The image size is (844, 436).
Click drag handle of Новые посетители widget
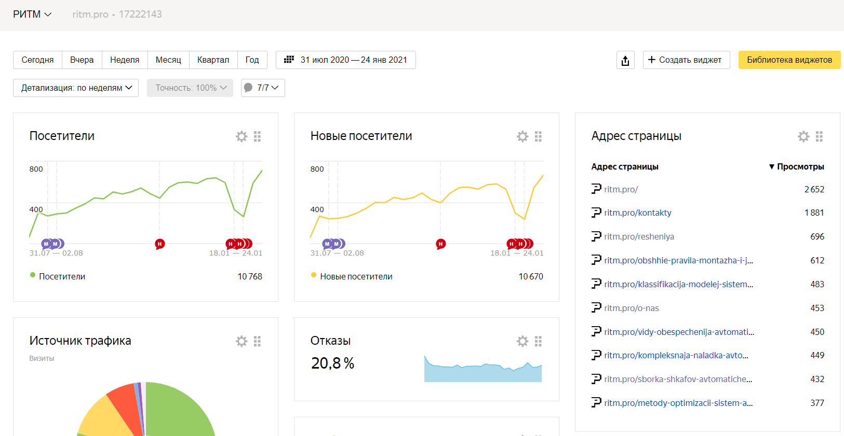538,136
